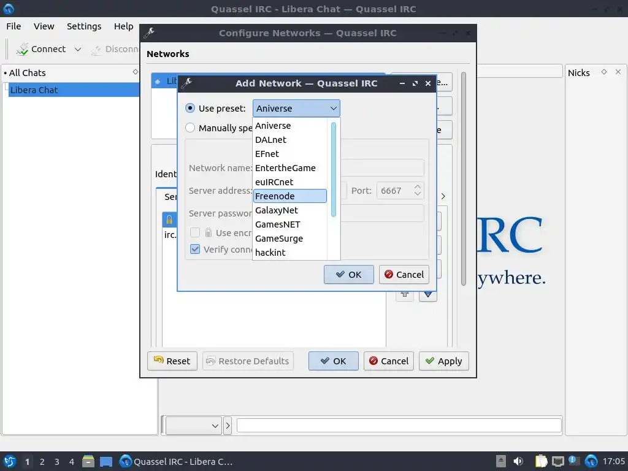Click Reset in Configure Networks
Screen dimensions: 628x471
coord(172,361)
